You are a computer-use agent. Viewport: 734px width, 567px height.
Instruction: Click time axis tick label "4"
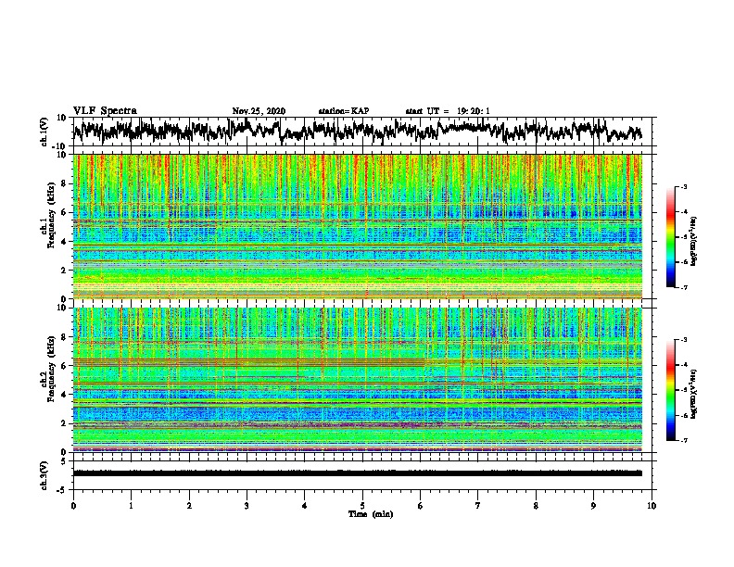pyautogui.click(x=305, y=506)
